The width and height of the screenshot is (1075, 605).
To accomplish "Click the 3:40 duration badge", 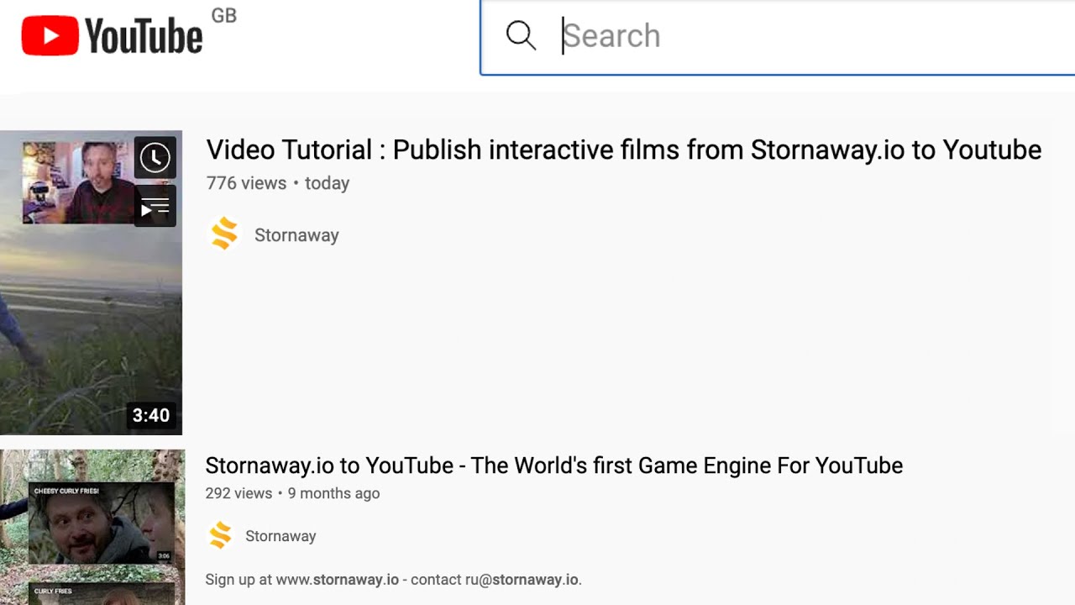I will pos(151,415).
